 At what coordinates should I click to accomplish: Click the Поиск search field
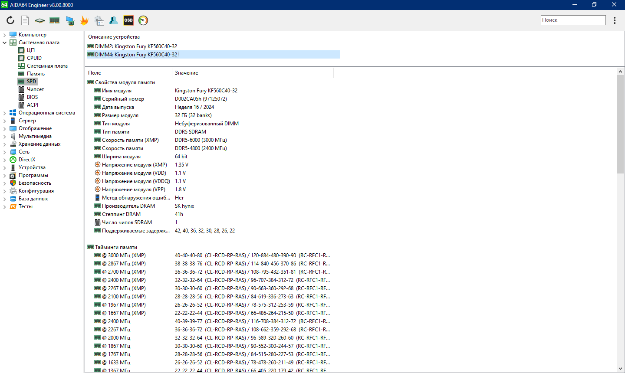pos(573,20)
